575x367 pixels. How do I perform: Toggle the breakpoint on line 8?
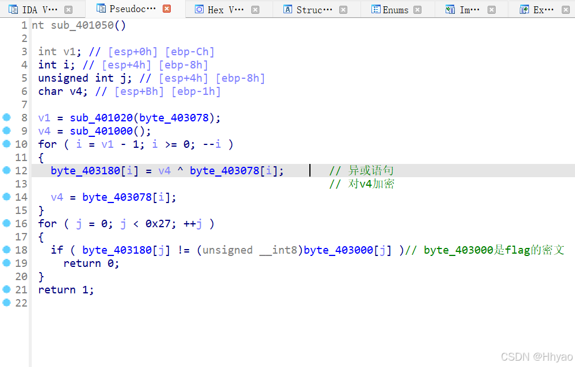click(x=6, y=117)
